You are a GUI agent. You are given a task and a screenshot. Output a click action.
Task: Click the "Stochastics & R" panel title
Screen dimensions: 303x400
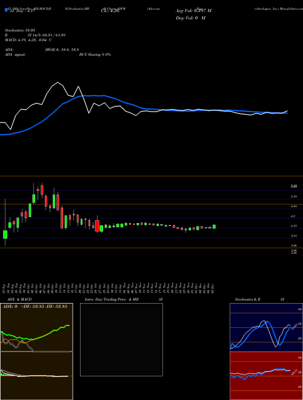(x=247, y=299)
